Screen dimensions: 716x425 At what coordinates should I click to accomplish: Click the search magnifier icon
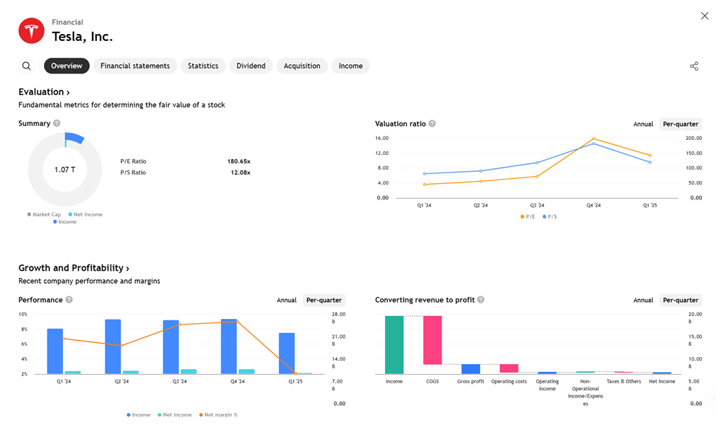[26, 66]
